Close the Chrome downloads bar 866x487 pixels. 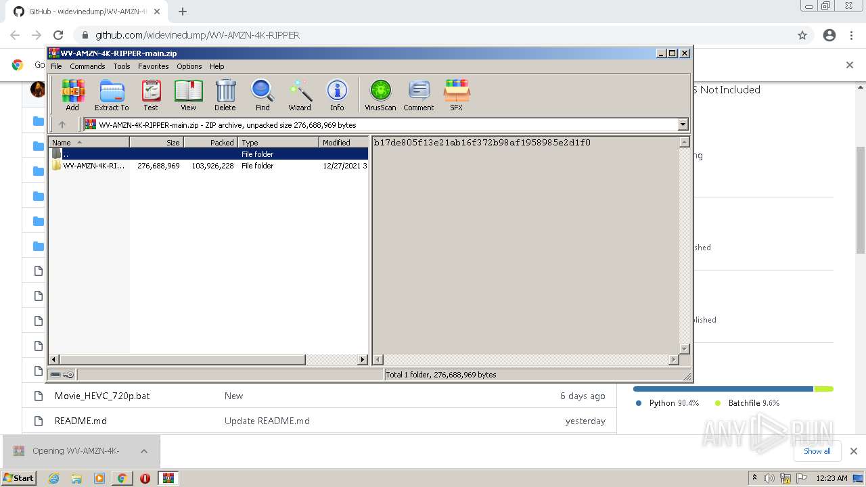point(854,451)
